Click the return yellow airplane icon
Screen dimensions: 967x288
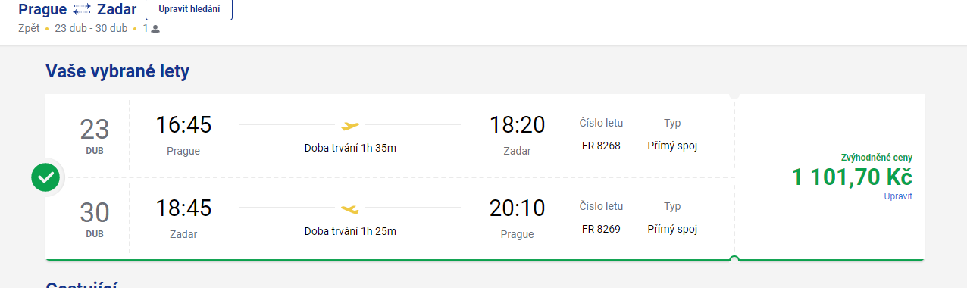point(350,208)
